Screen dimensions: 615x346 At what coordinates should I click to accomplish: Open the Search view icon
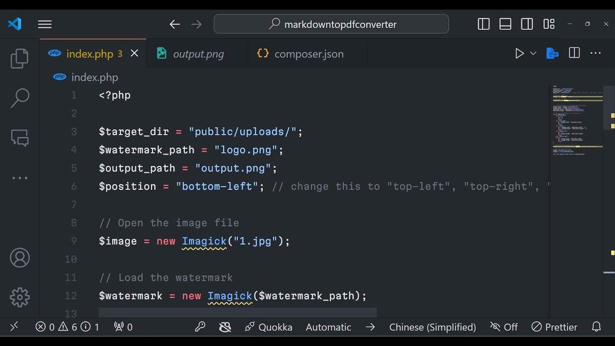(20, 98)
